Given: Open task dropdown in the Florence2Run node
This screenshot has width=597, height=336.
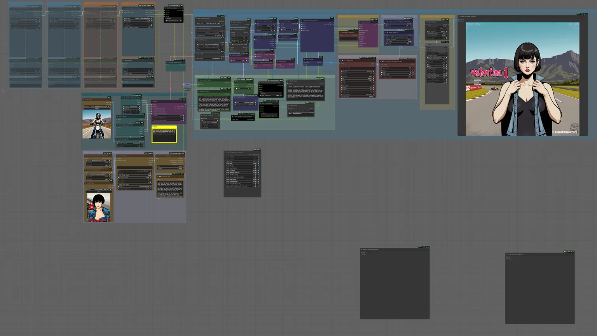Looking at the screenshot, I should [x=134, y=171].
